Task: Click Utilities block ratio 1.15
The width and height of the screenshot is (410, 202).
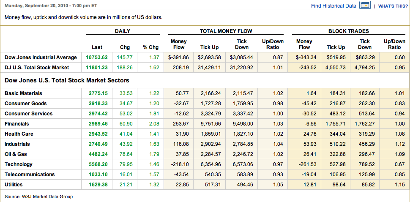Action: coord(400,185)
